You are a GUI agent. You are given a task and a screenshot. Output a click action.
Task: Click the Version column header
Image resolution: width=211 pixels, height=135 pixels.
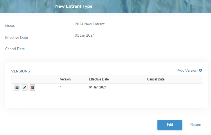[65, 79]
